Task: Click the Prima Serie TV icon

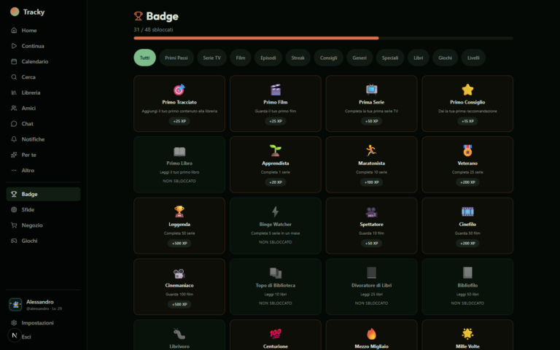Action: [x=371, y=90]
